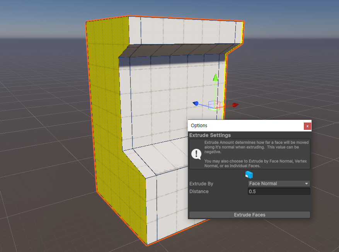Click the Extrude By label
The height and width of the screenshot is (252, 339).
(x=201, y=184)
